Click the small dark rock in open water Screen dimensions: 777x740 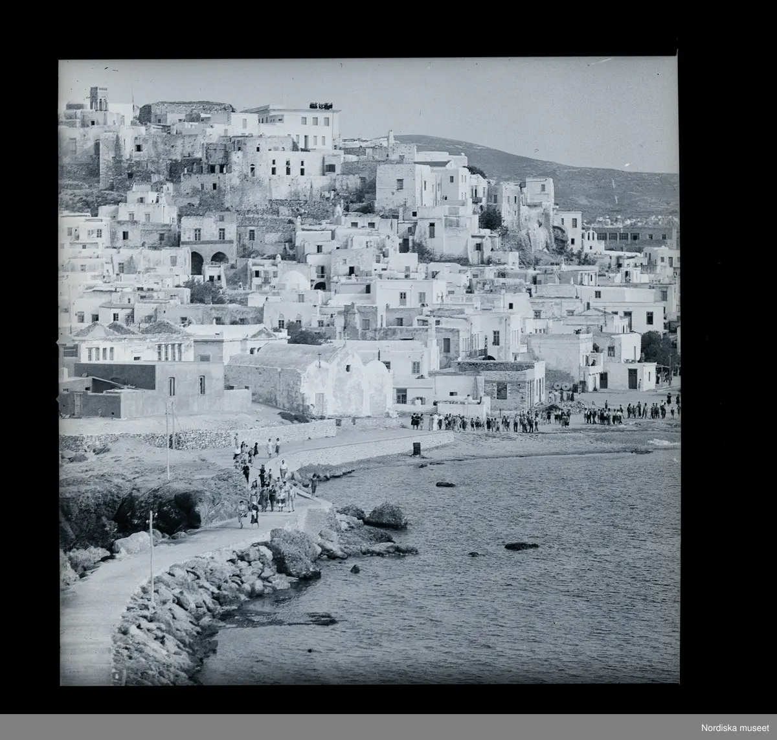[521, 546]
